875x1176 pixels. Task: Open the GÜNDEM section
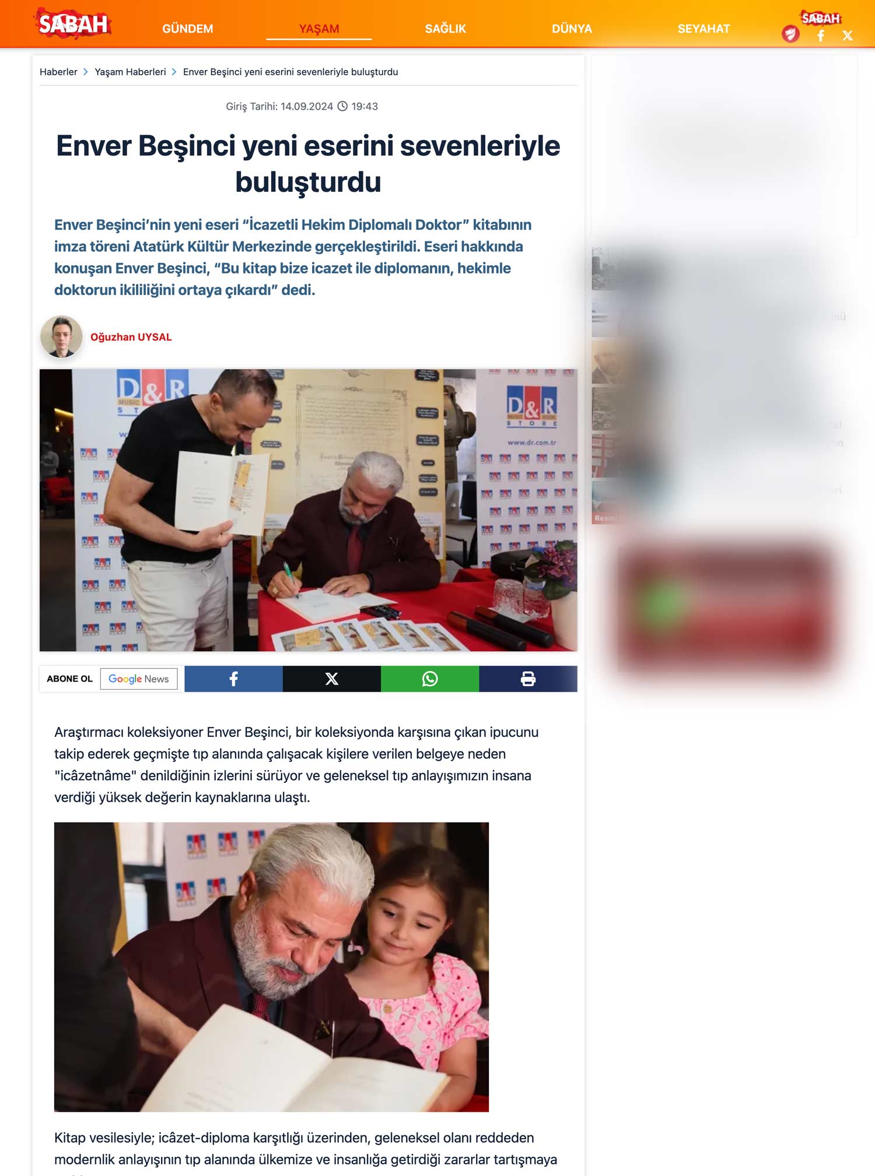[188, 29]
